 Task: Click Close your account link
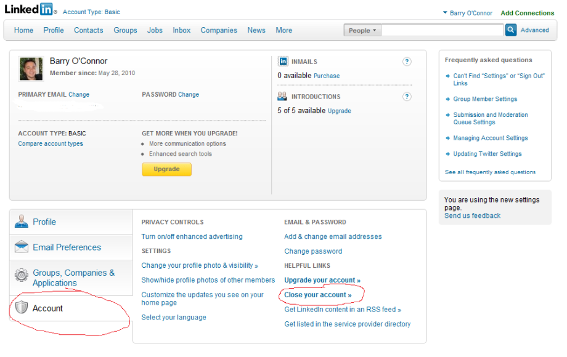click(318, 295)
